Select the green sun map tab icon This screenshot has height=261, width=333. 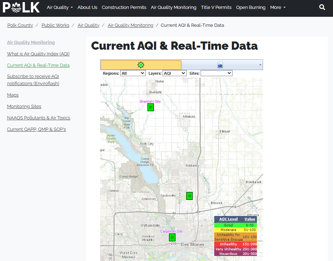[141, 65]
